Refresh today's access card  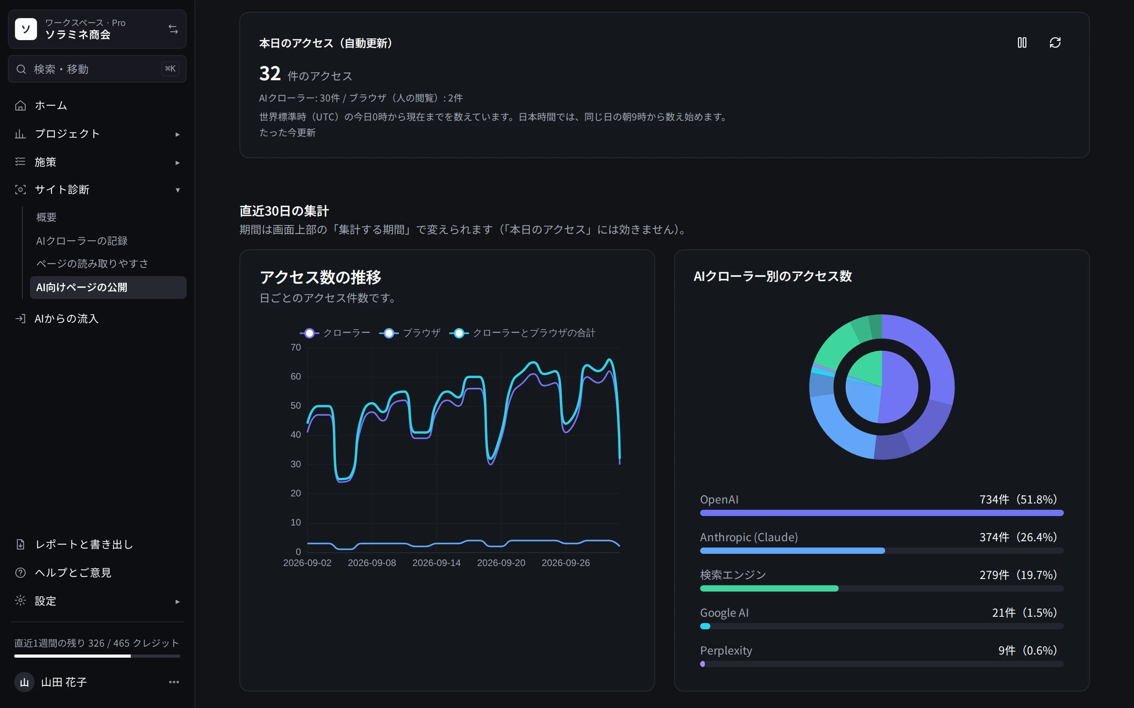pyautogui.click(x=1055, y=42)
